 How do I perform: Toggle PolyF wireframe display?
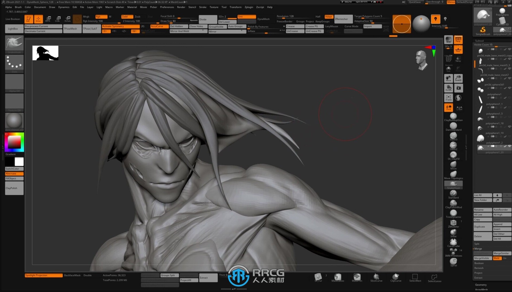point(448,59)
